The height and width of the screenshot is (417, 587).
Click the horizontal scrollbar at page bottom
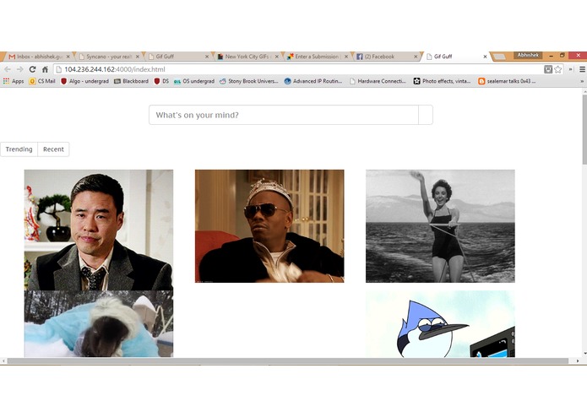pyautogui.click(x=288, y=361)
